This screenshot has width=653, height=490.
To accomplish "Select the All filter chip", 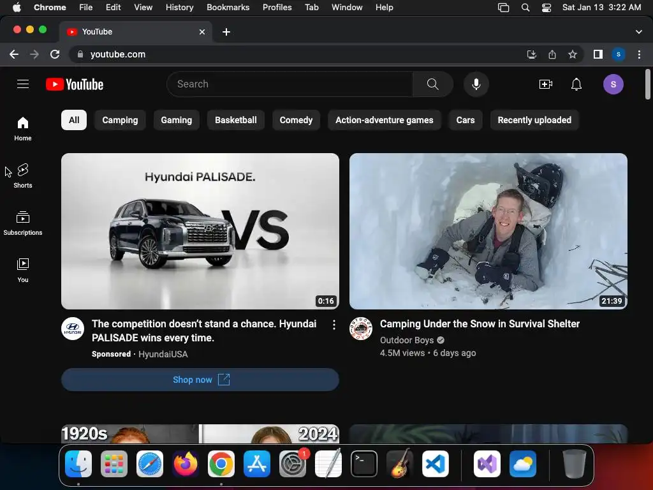I will [x=74, y=120].
